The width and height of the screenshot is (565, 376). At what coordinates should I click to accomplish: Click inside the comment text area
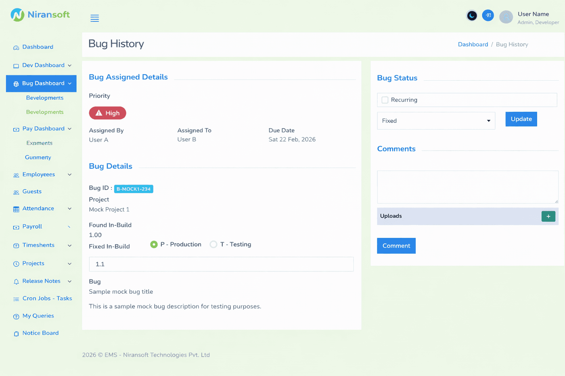pos(467,187)
